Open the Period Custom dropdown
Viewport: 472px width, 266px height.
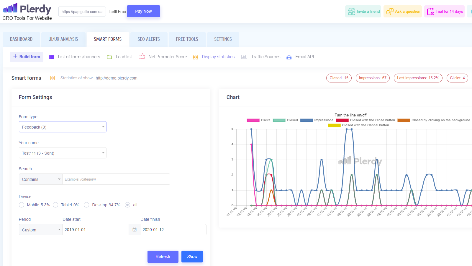coord(40,230)
